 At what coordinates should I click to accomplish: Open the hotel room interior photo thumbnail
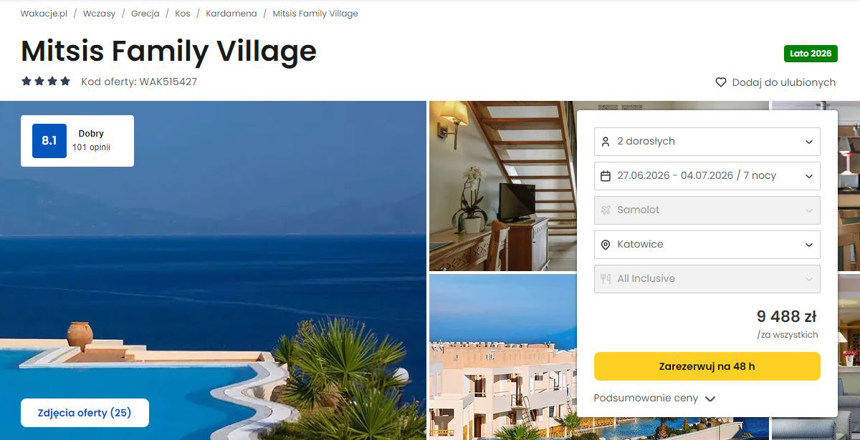pos(502,186)
